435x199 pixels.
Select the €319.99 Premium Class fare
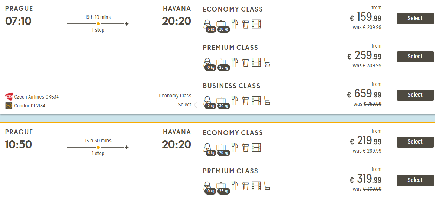[415, 180]
